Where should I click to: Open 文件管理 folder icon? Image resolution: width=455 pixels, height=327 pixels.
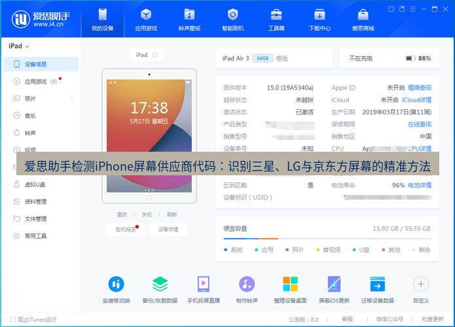pos(17,218)
